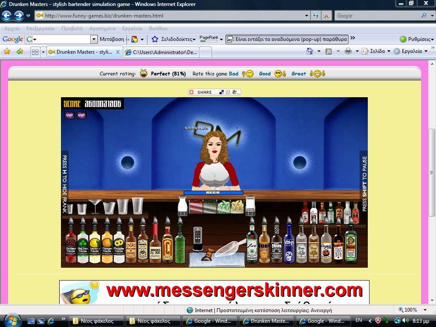This screenshot has height=327, width=436.
Task: Click the first VIP badge under score
Action: [69, 115]
